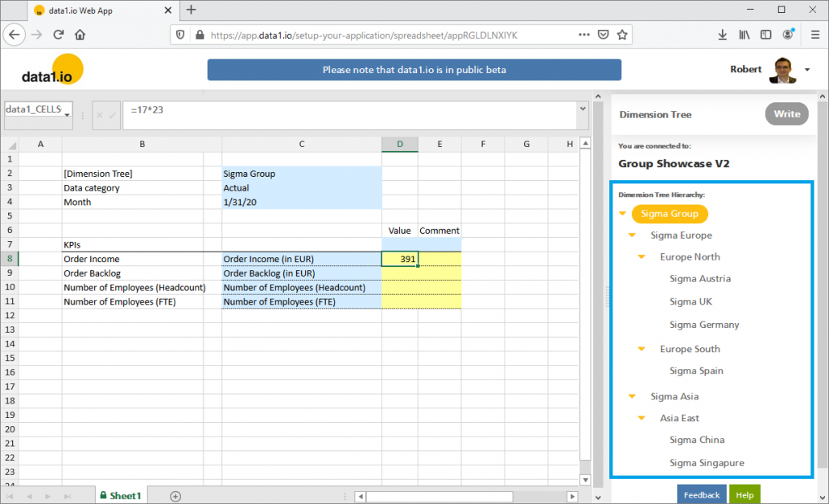Switch to the Sheet1 tab
This screenshot has height=504, width=829.
point(121,495)
